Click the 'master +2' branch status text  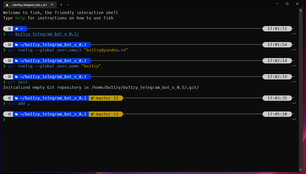tap(107, 114)
